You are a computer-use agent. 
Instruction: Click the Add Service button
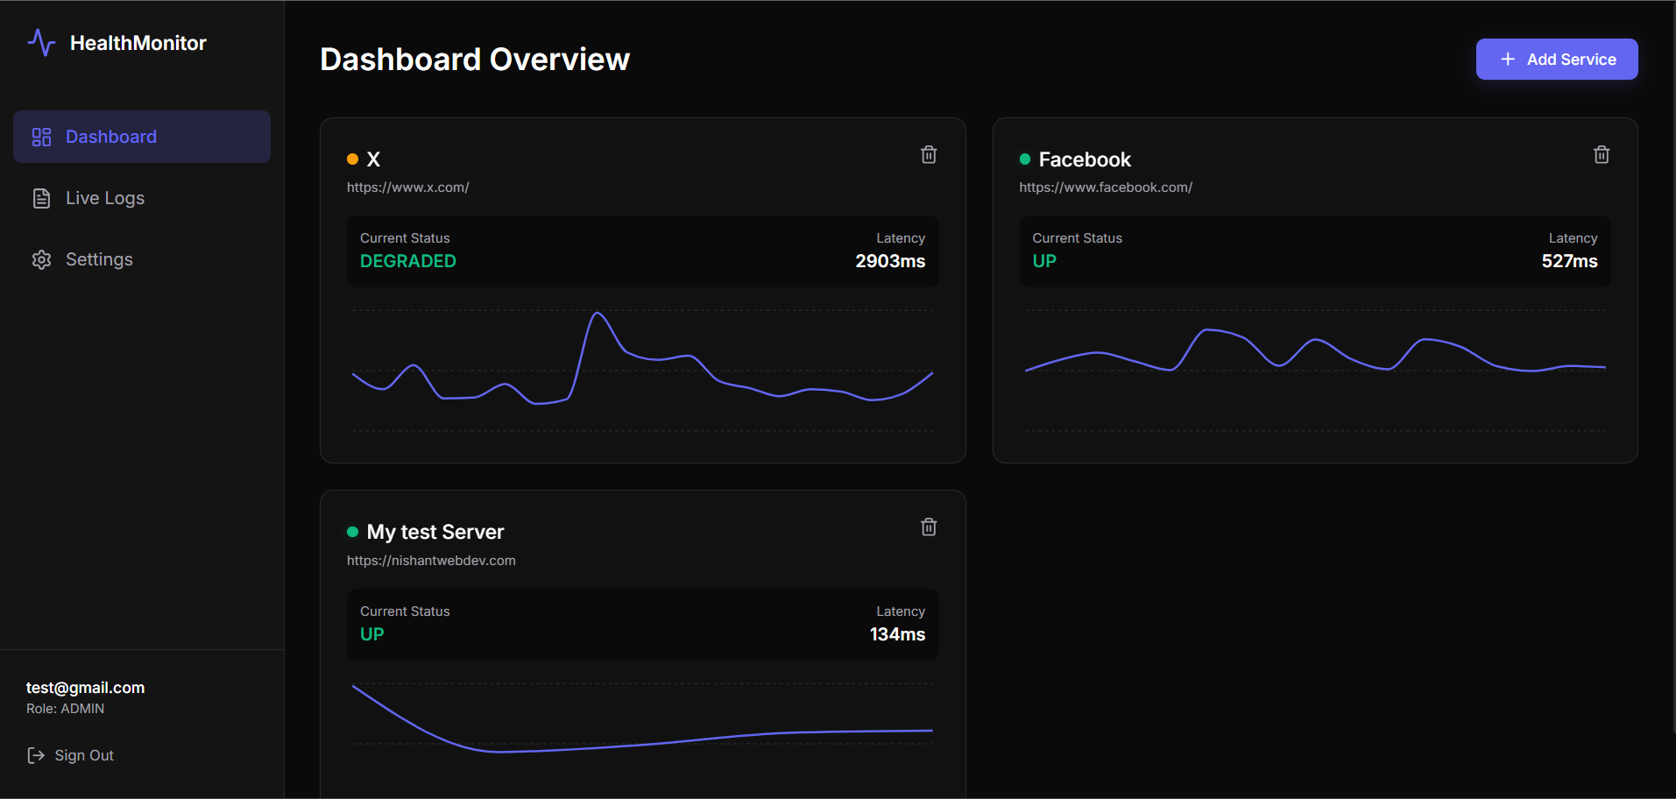point(1557,59)
